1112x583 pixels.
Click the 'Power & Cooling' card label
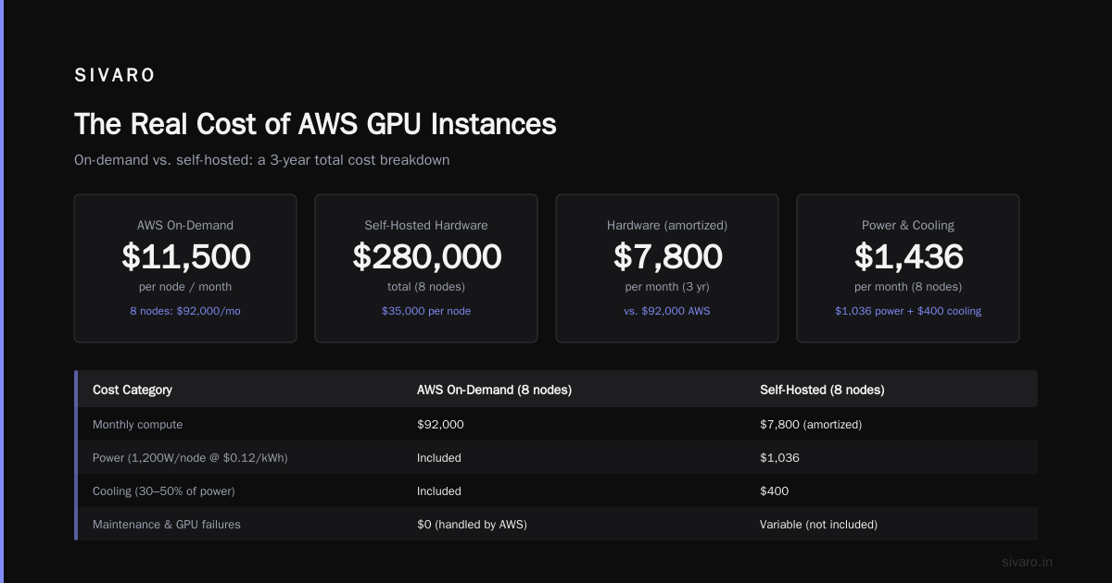click(x=908, y=225)
